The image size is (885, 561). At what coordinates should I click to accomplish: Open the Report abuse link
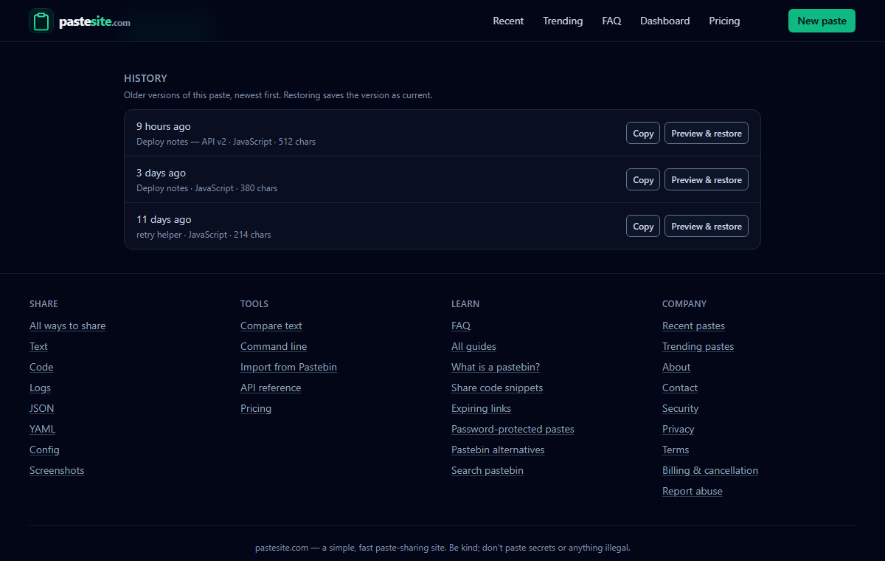[x=693, y=492]
